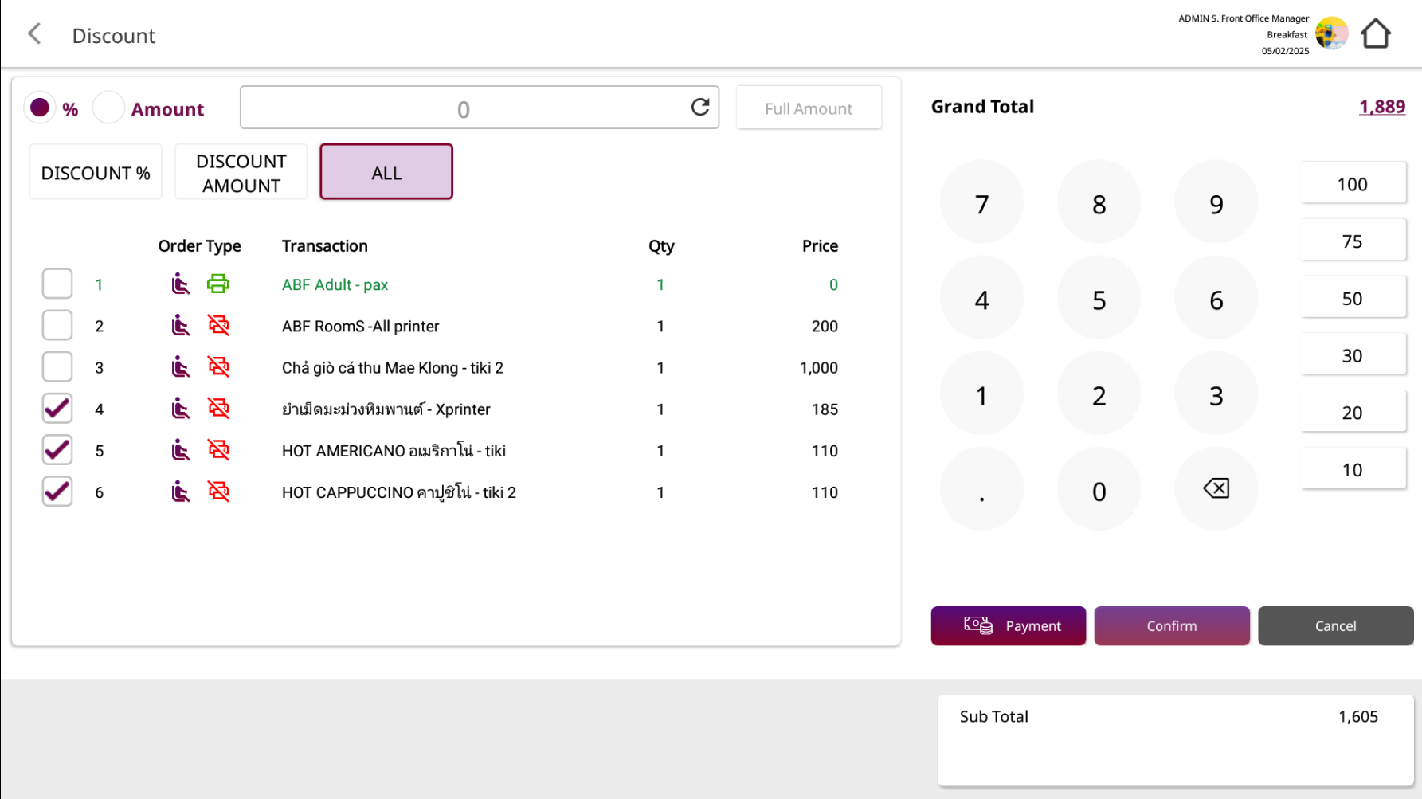Click the back arrow next to Discount

34,34
